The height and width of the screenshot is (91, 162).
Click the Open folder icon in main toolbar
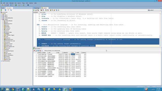pos(4,5)
